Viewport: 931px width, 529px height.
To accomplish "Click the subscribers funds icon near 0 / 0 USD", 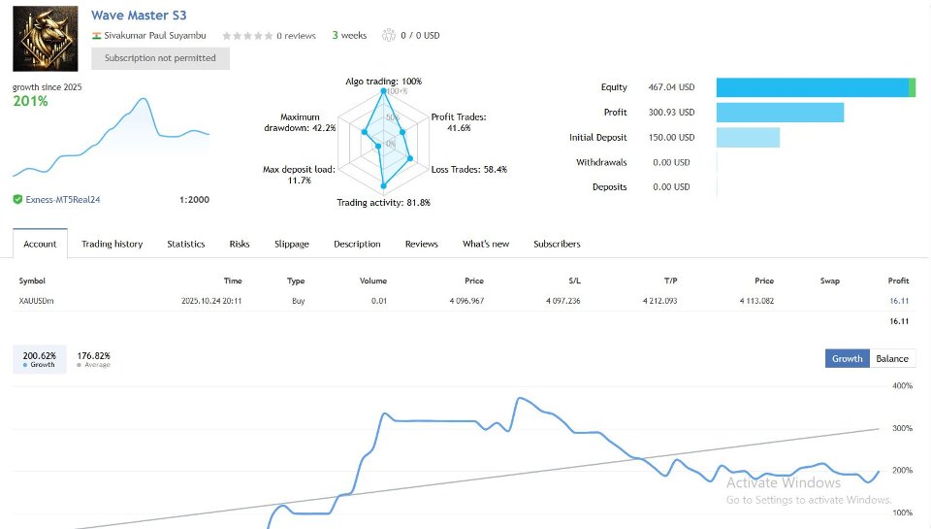I will tap(389, 36).
